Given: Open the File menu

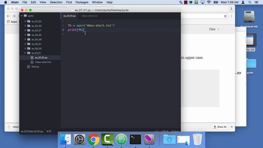Looking at the screenshot, I should 25,2.
